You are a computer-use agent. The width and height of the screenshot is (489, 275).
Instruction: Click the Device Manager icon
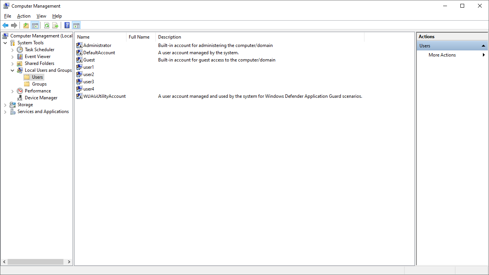click(x=20, y=98)
